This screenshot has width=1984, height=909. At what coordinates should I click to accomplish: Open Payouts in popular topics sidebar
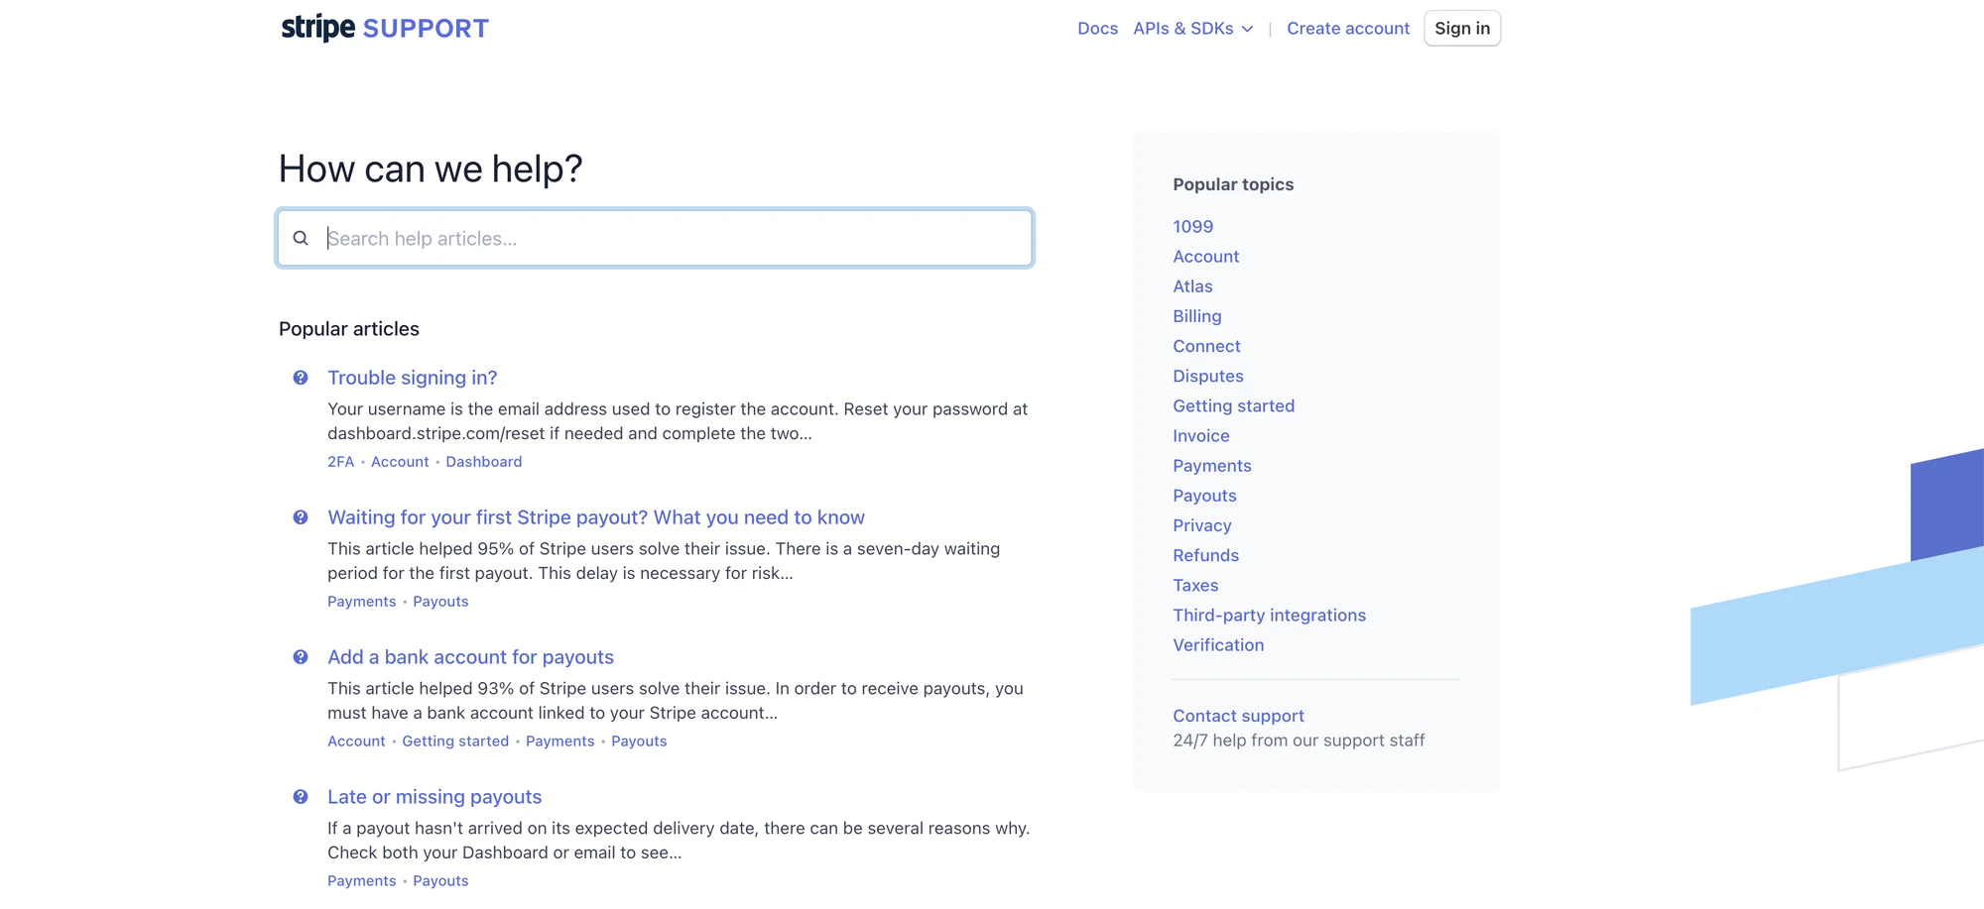pos(1205,496)
